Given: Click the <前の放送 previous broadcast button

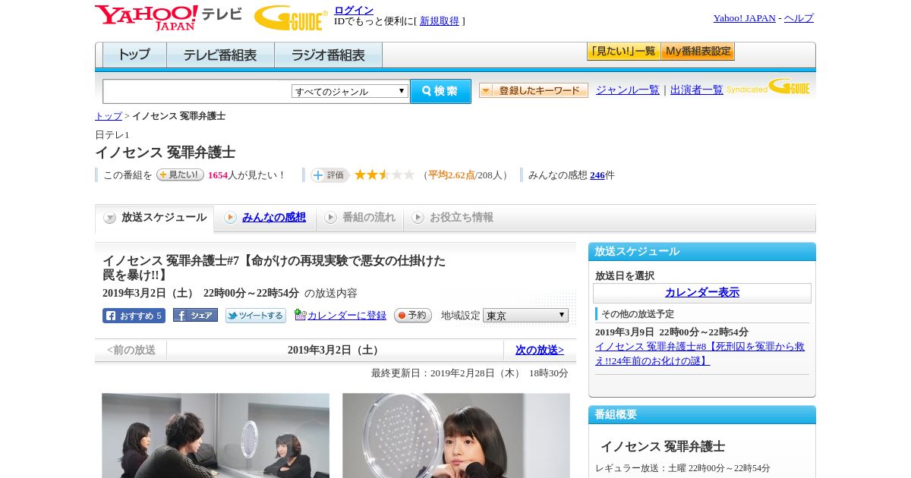Looking at the screenshot, I should point(131,351).
